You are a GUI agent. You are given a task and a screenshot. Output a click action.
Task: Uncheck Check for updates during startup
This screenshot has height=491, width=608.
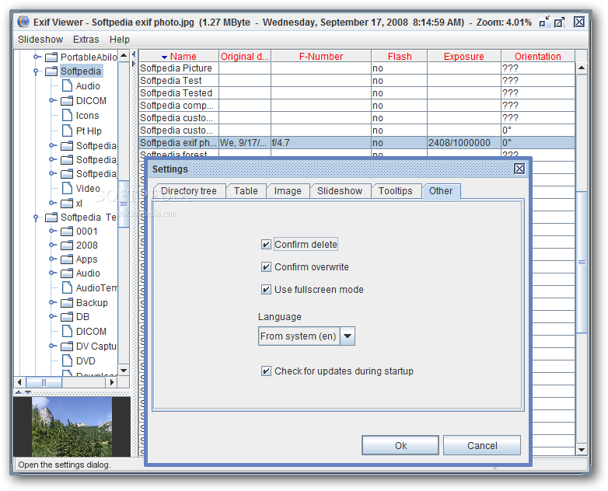[x=266, y=371]
